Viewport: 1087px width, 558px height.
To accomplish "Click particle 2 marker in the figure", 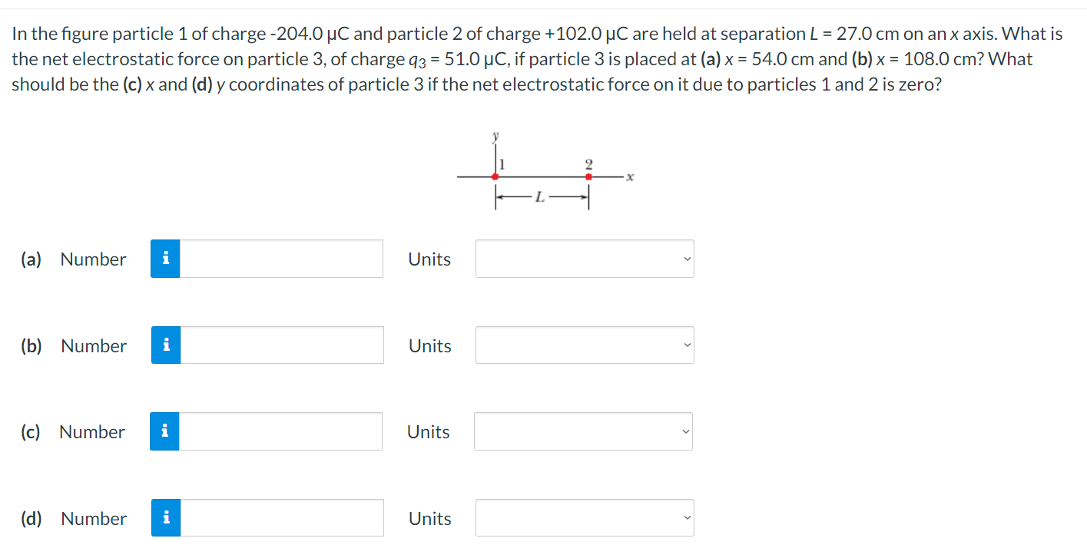I will (x=588, y=177).
